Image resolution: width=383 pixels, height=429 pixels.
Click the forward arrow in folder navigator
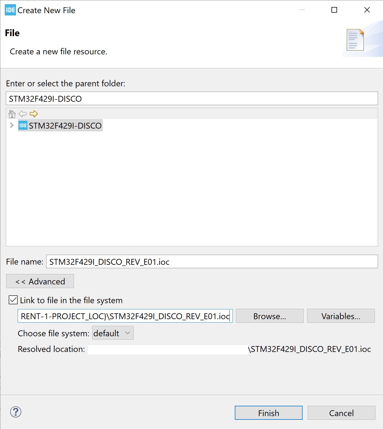[34, 114]
